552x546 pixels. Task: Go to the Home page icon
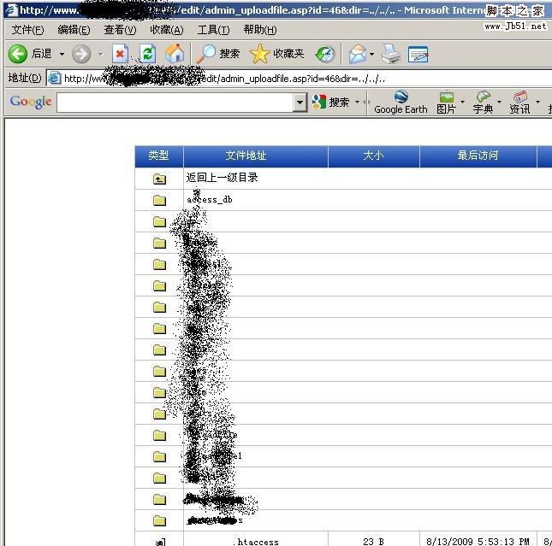point(175,54)
